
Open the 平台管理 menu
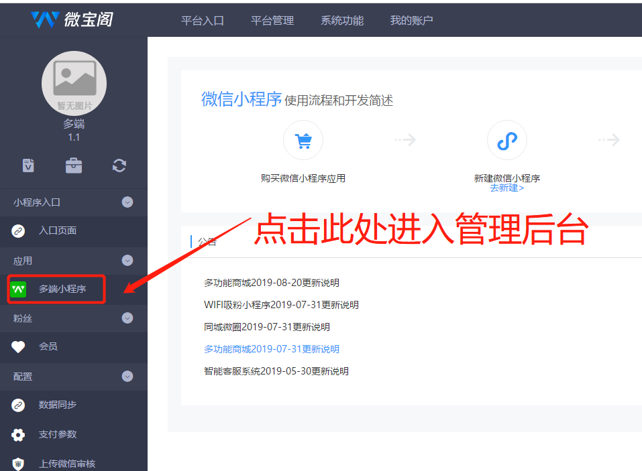272,21
